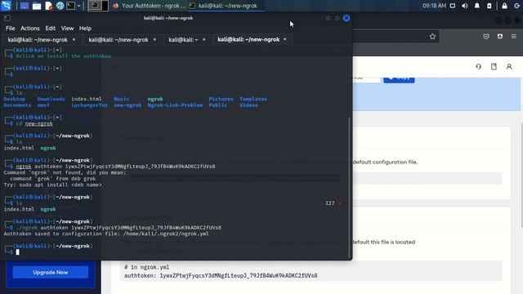The image size is (523, 294).
Task: Click 'Ngrok-Link-Problem' folder name in terminal
Action: (175, 105)
